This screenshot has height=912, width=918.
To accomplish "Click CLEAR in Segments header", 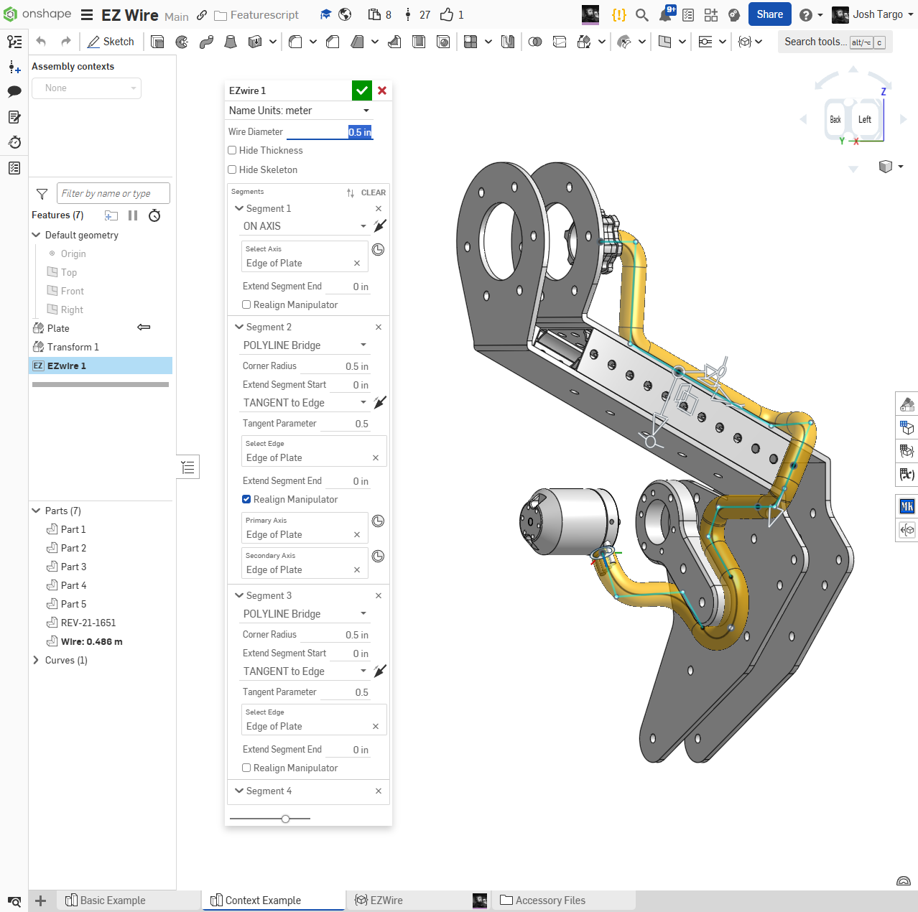I will click(374, 192).
